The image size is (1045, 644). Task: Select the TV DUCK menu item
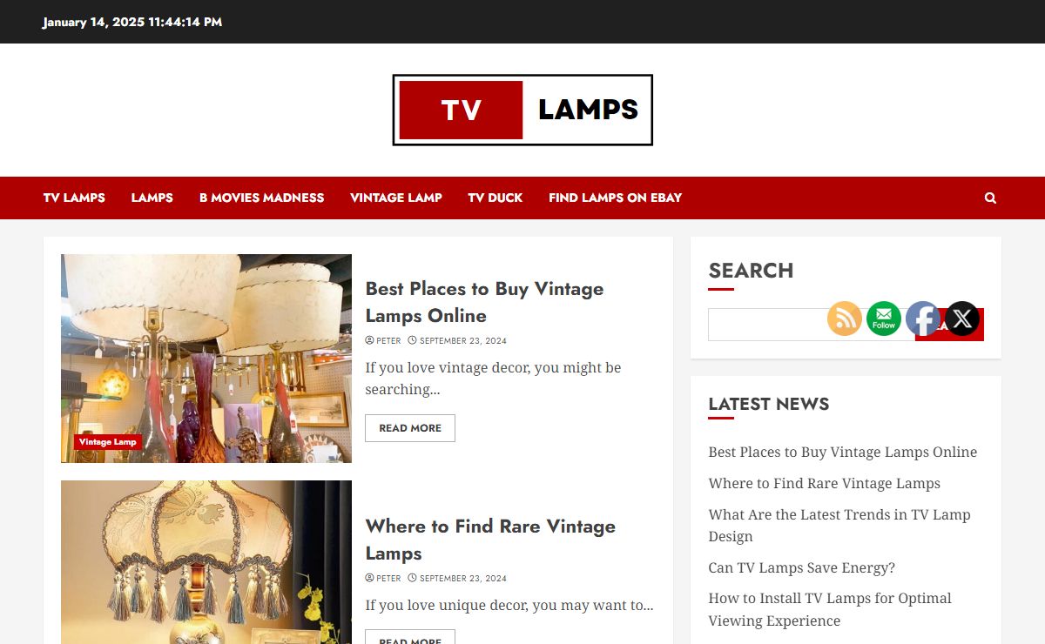tap(496, 198)
